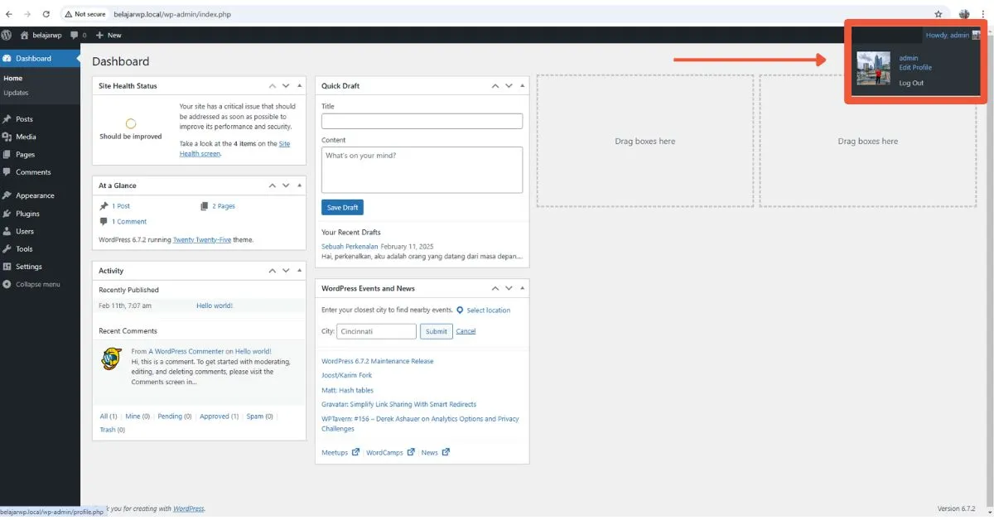Open the WordPress logo menu in admin bar

(x=7, y=35)
